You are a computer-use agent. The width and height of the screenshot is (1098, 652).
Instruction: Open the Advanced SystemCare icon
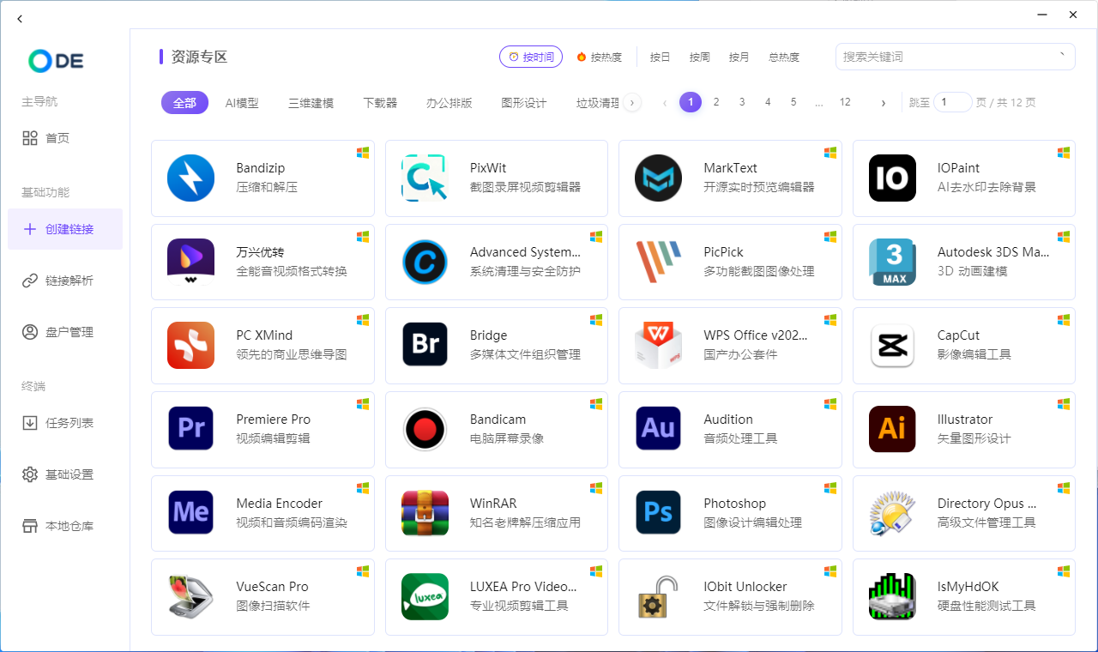point(425,262)
